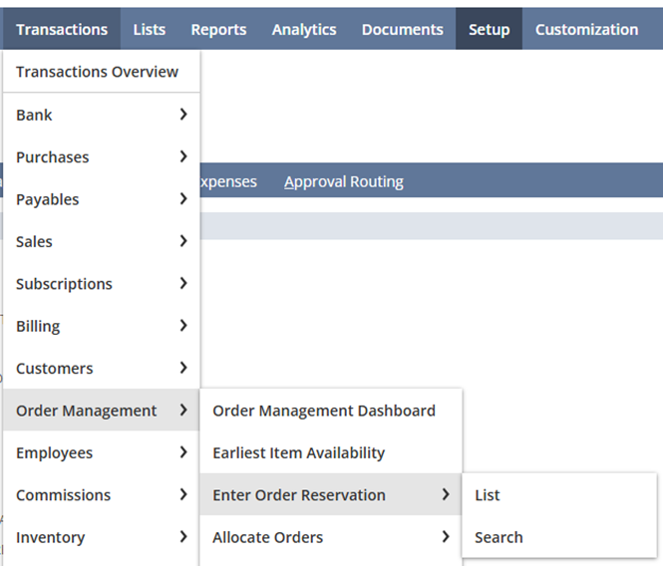Select the Setup menu
The height and width of the screenshot is (566, 663).
coord(489,29)
